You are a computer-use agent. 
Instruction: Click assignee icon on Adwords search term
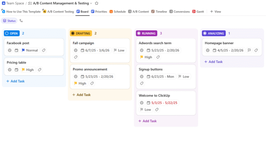[142, 50]
